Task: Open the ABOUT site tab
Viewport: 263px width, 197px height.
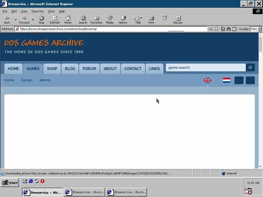Action: click(x=110, y=69)
